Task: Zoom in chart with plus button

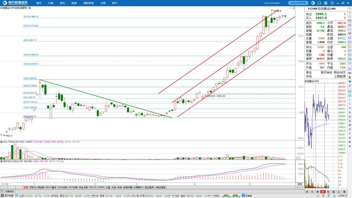Action: coord(298,187)
